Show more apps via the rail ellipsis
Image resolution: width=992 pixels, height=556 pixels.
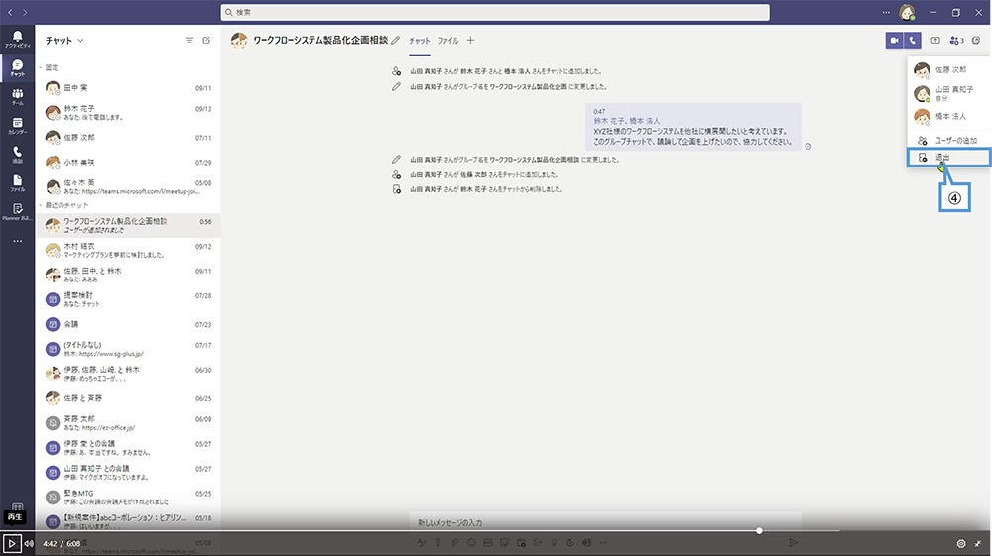(x=17, y=241)
